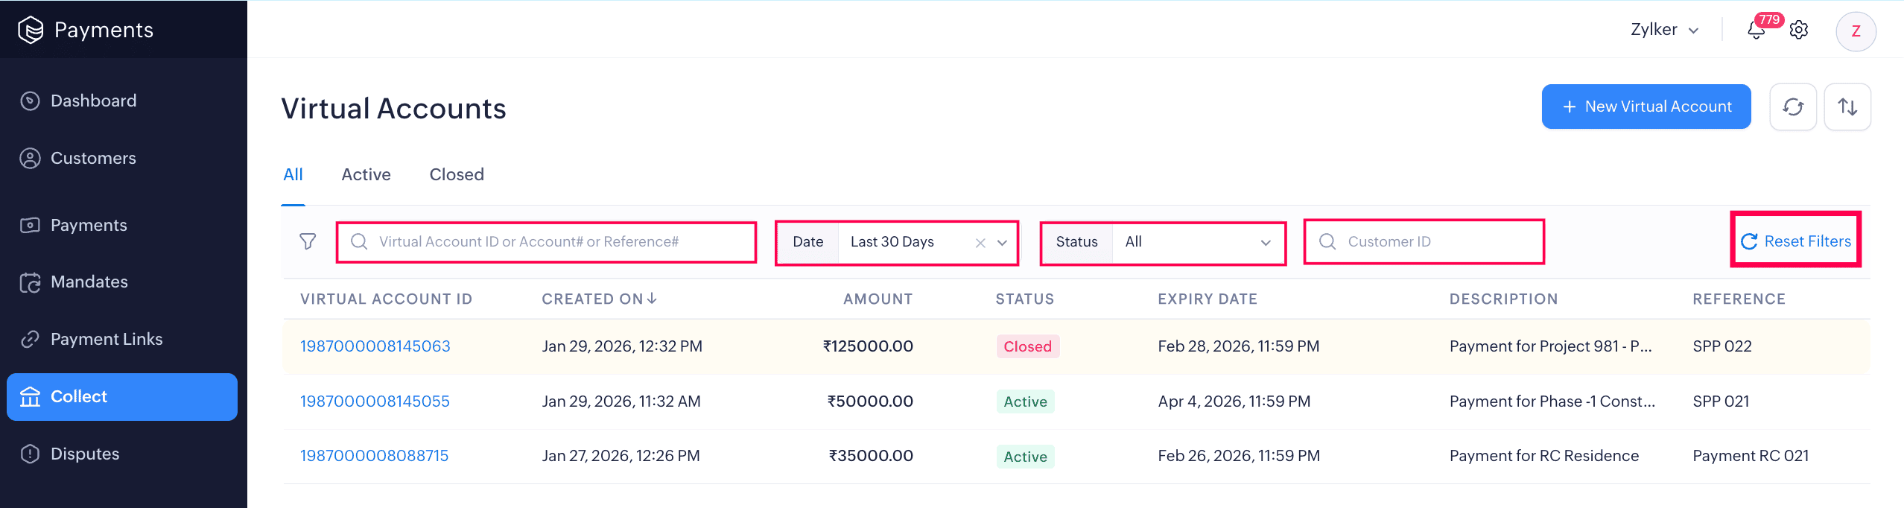
Task: Open Dashboard from the sidebar
Action: pyautogui.click(x=93, y=101)
